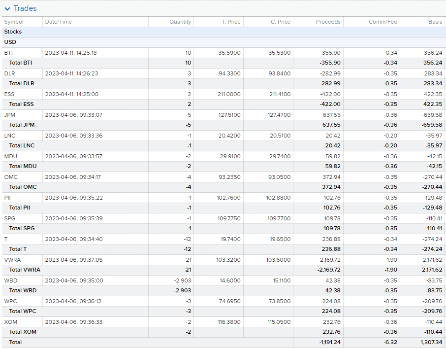Click the OMC symbol cell
Screen dimensions: 446x349
11,177
